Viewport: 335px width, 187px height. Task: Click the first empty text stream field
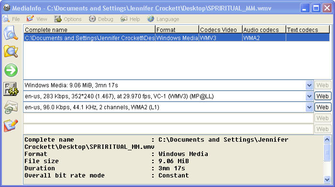point(168,118)
